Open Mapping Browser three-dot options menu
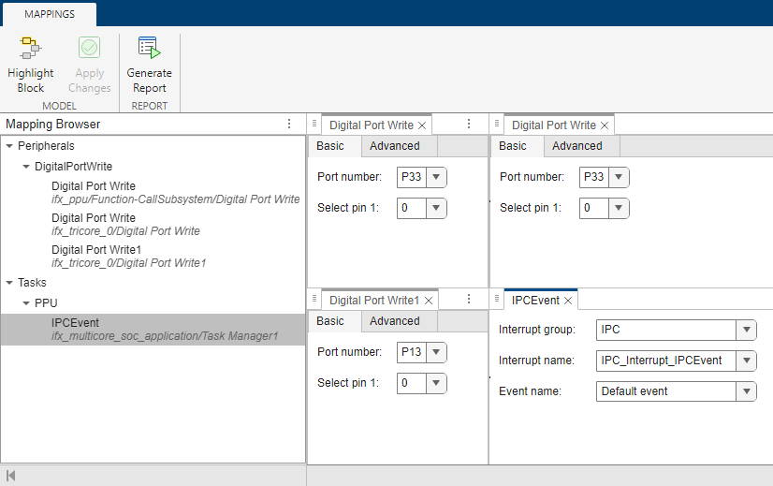This screenshot has width=773, height=486. pos(289,125)
